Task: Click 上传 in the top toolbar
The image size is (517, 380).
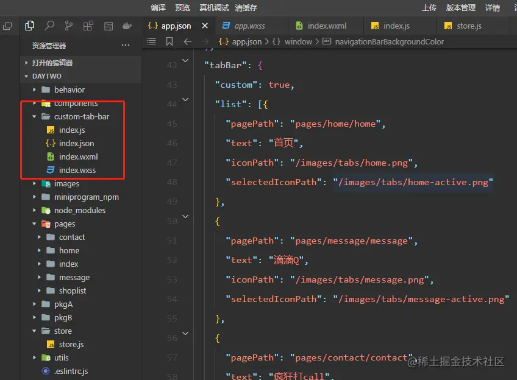Action: (429, 7)
